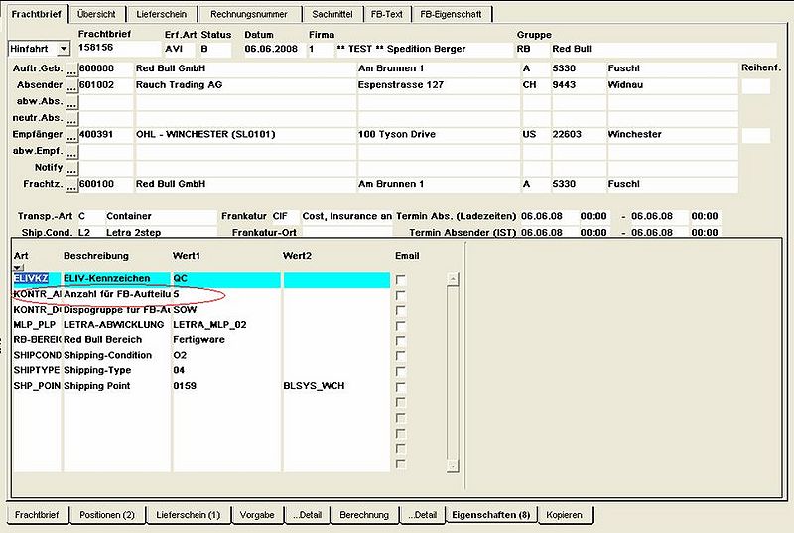Click the bottom Frachtbrief button
This screenshot has width=794, height=533.
coord(37,515)
